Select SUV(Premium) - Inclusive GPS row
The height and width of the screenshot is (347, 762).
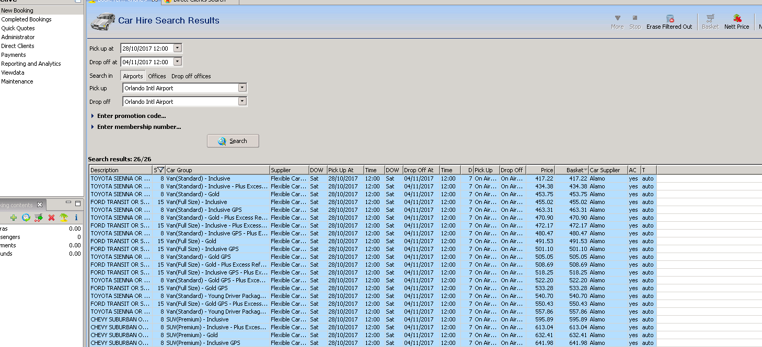(x=373, y=343)
